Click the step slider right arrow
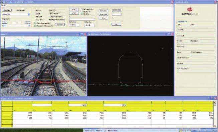The image size is (218, 132). (x=29, y=26)
